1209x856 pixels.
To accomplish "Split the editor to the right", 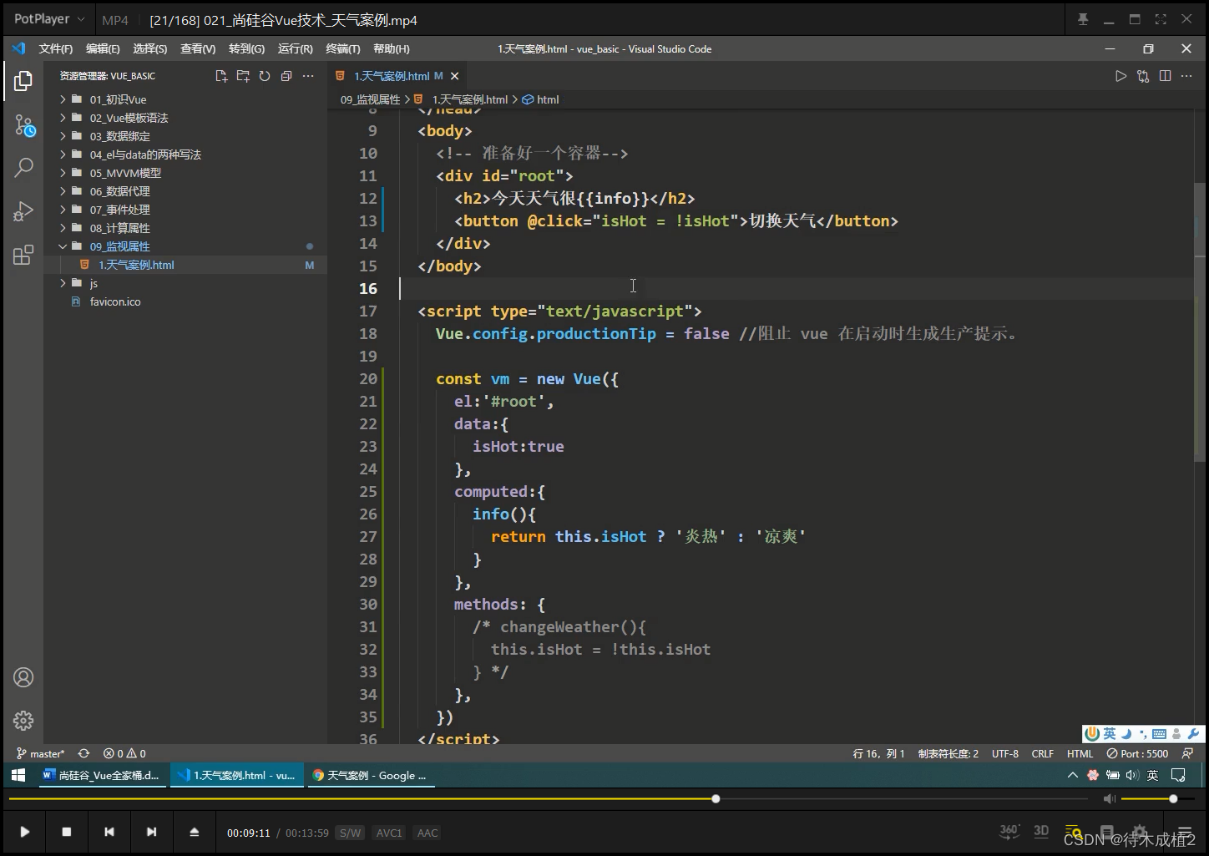I will pos(1165,76).
